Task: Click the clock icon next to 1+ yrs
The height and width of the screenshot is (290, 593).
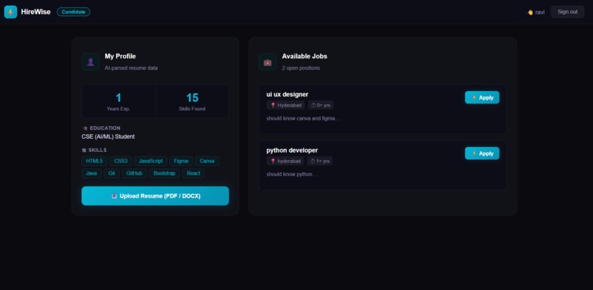Action: [313, 162]
